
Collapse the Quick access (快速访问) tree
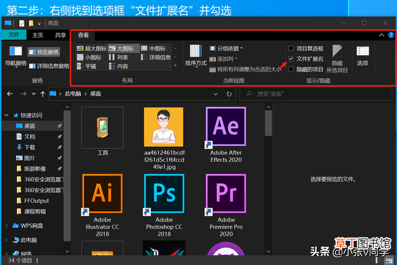click(6, 115)
